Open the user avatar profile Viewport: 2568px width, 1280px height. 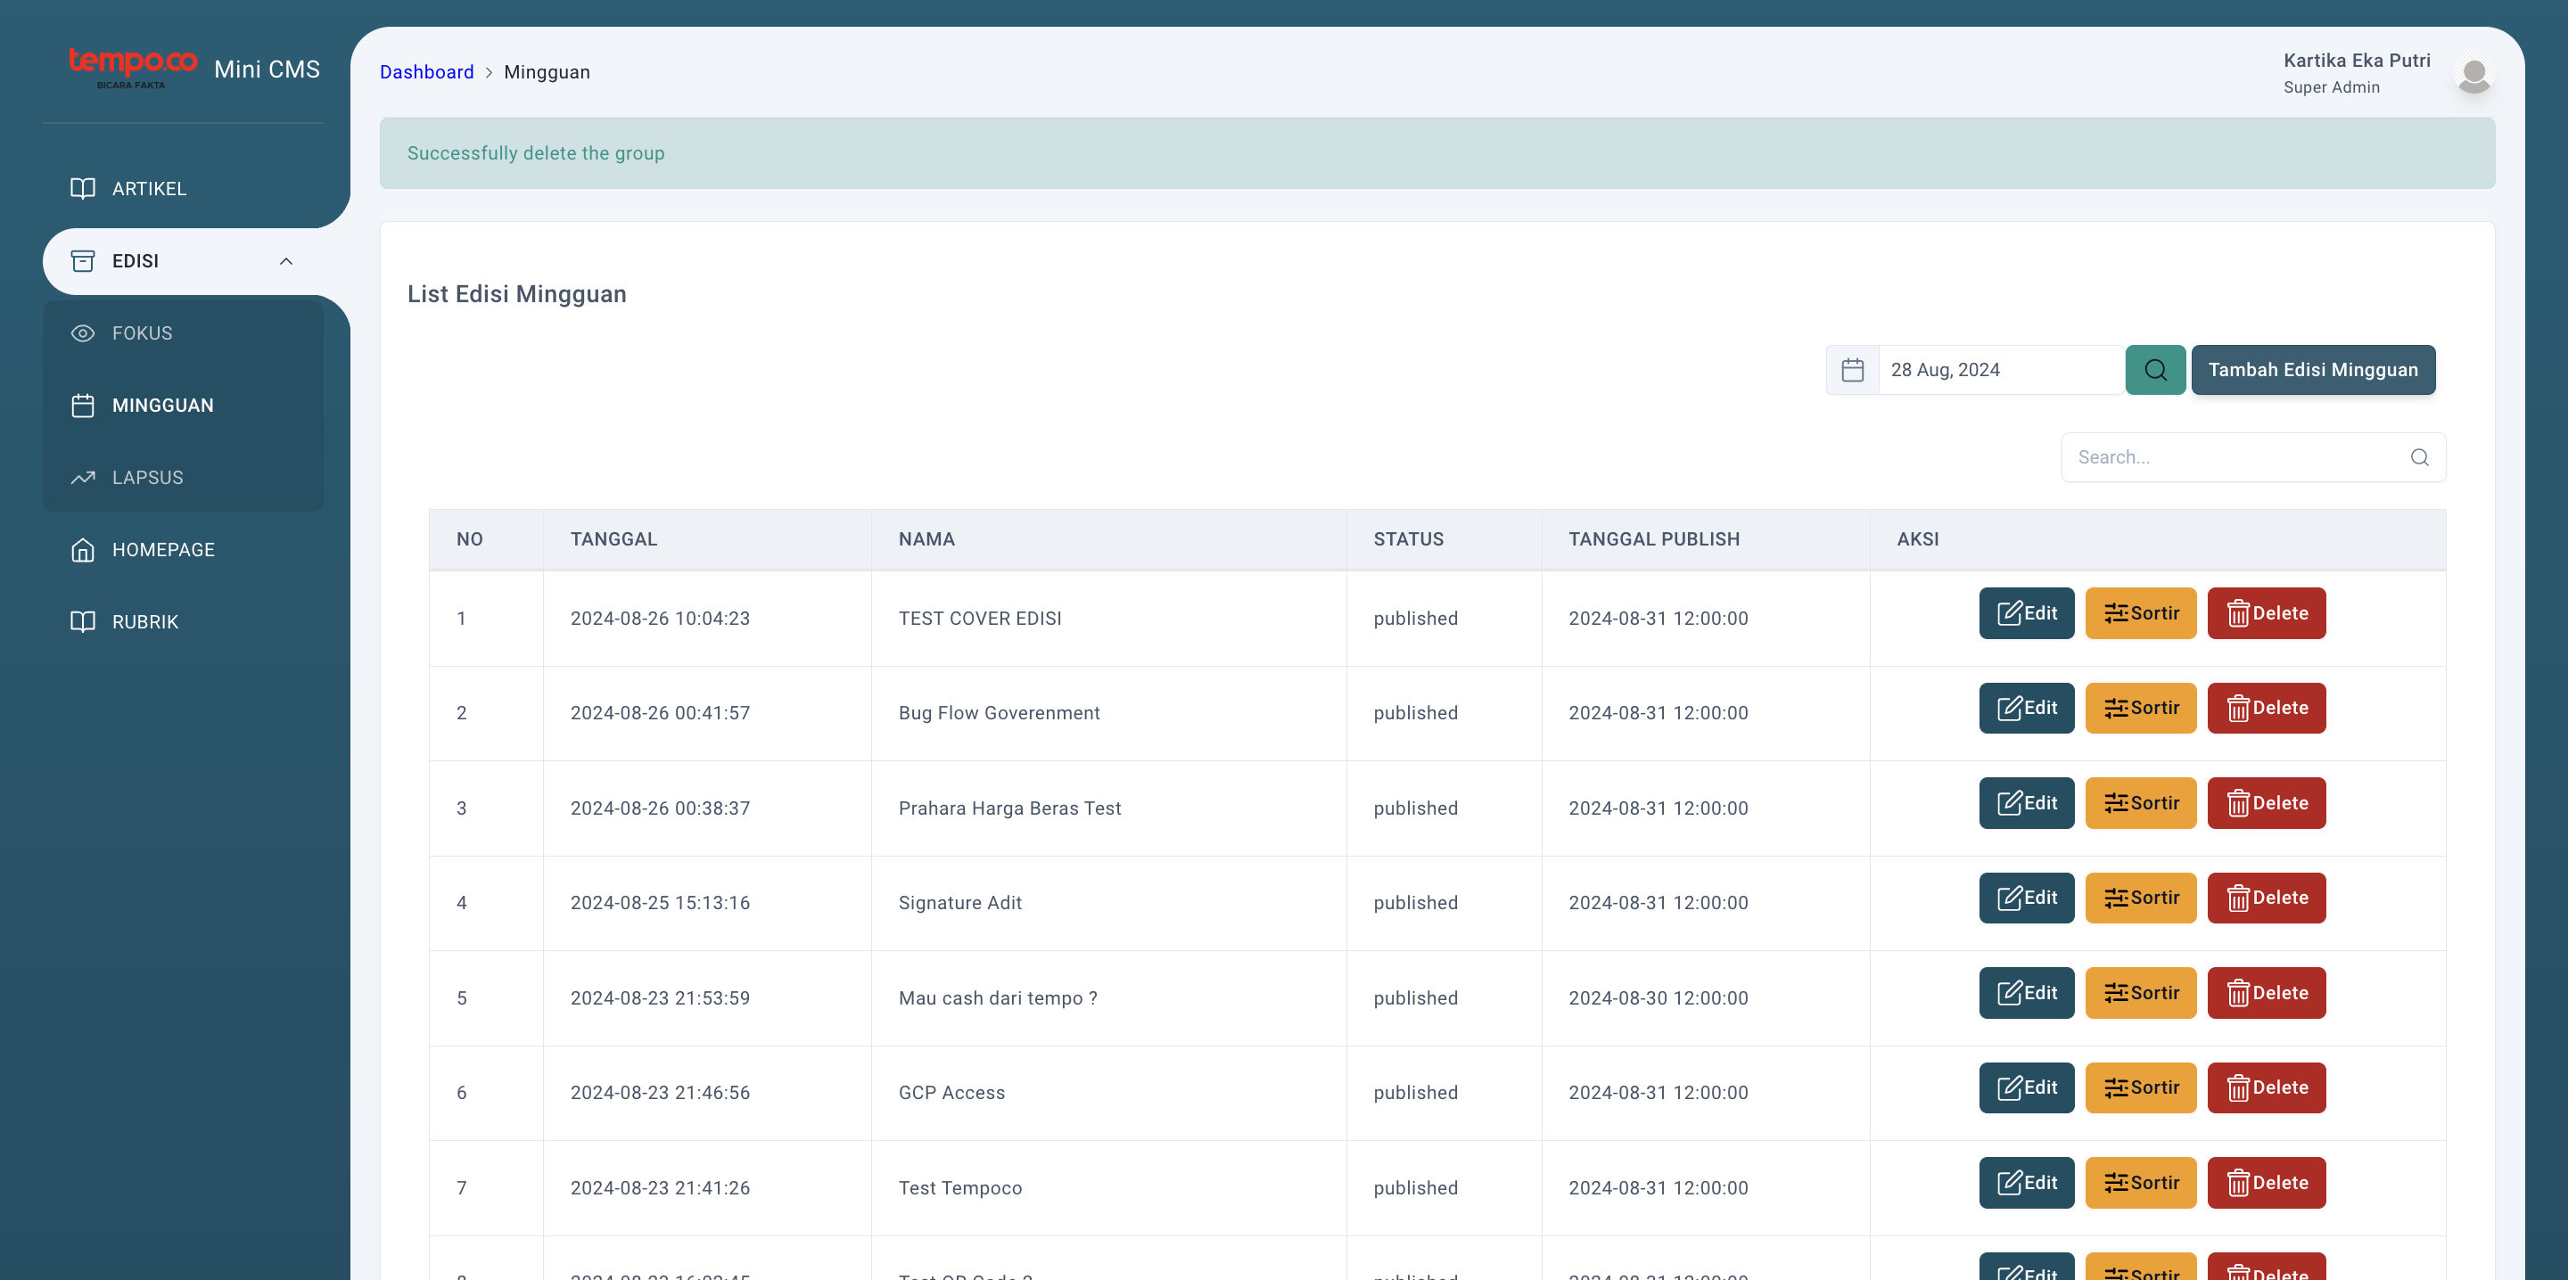[2473, 74]
